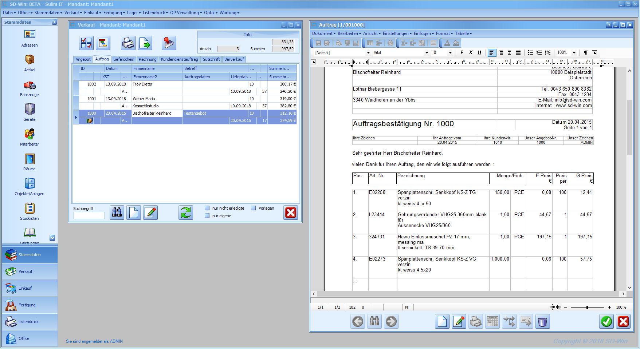Screen dimensions: 640x349
Task: Toggle bold (F) formatting in the editor
Action: tap(462, 53)
